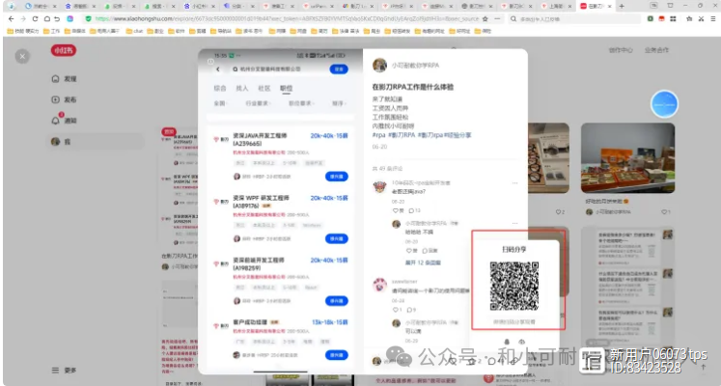Screen dimensions: 721x386
Task: Like the comment 老哥还搞java?
Action: [398, 210]
